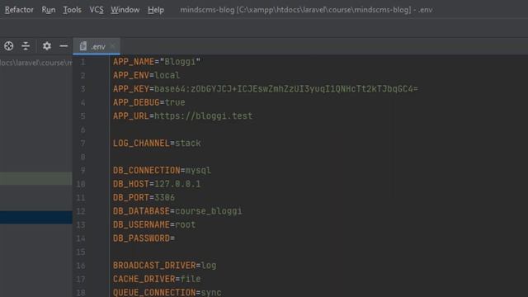The height and width of the screenshot is (297, 528).
Task: Click the DB_USERNAME=root line
Action: (x=154, y=224)
